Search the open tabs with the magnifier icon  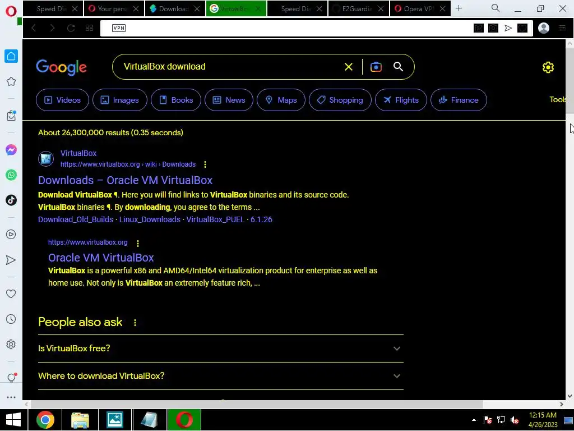click(x=496, y=8)
